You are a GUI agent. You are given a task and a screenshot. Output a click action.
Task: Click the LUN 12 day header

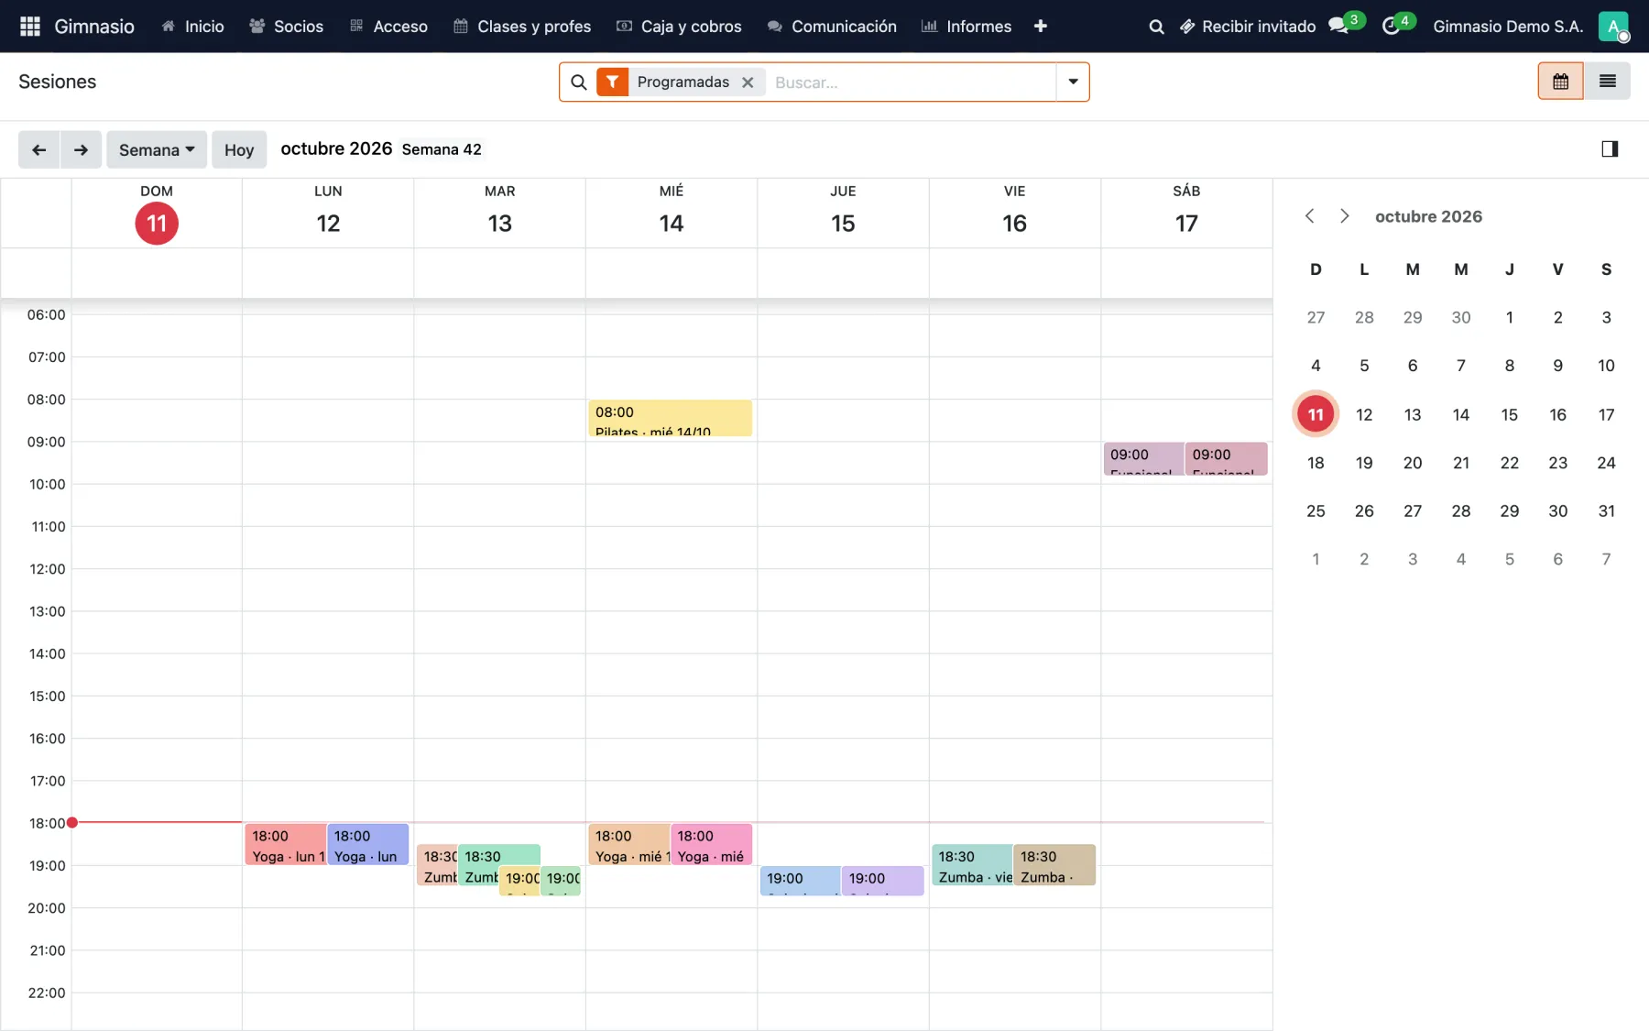(x=328, y=214)
